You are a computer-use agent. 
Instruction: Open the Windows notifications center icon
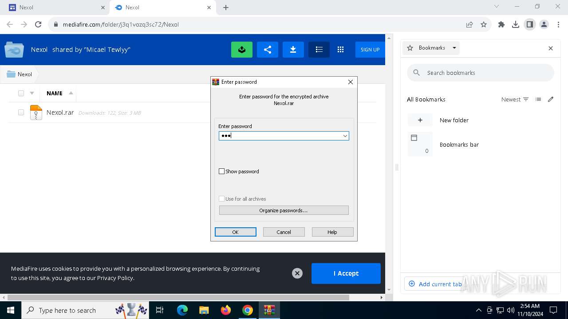(553, 310)
